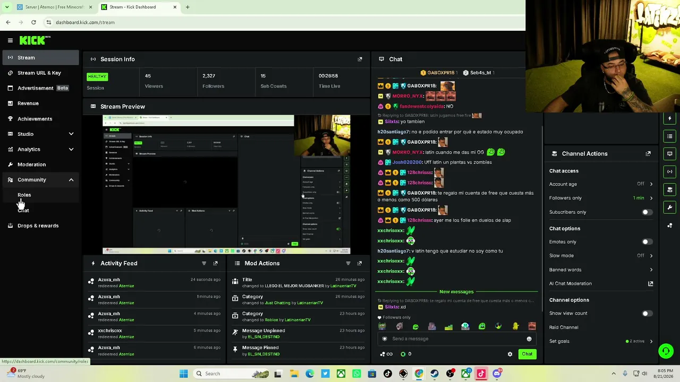The height and width of the screenshot is (382, 680).
Task: Open the Achievements page
Action: 40,119
